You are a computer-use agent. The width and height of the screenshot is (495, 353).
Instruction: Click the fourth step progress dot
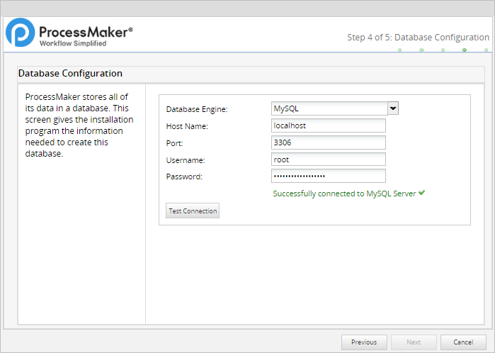point(465,50)
